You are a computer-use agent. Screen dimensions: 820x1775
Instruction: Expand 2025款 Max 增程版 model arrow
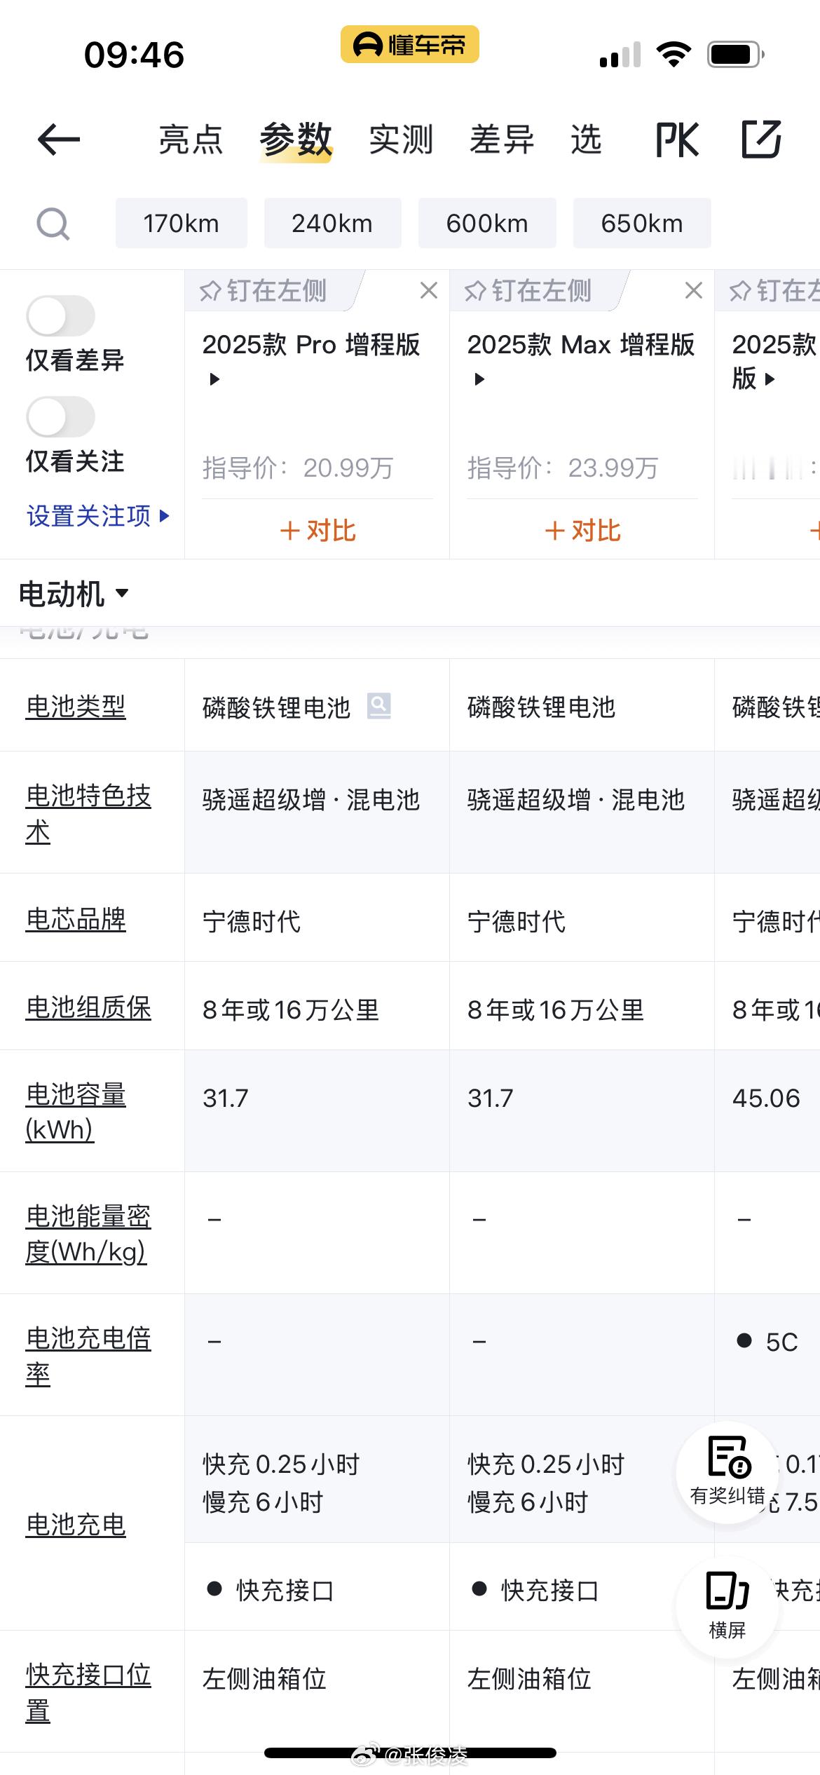click(479, 380)
